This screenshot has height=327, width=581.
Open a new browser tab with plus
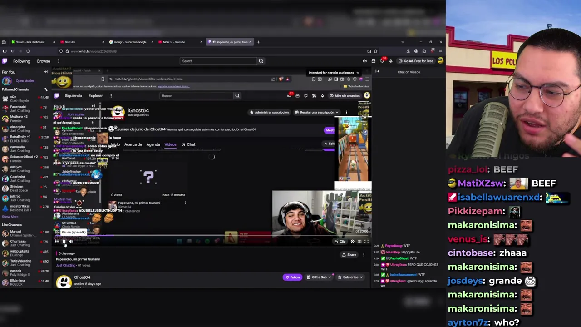point(258,42)
